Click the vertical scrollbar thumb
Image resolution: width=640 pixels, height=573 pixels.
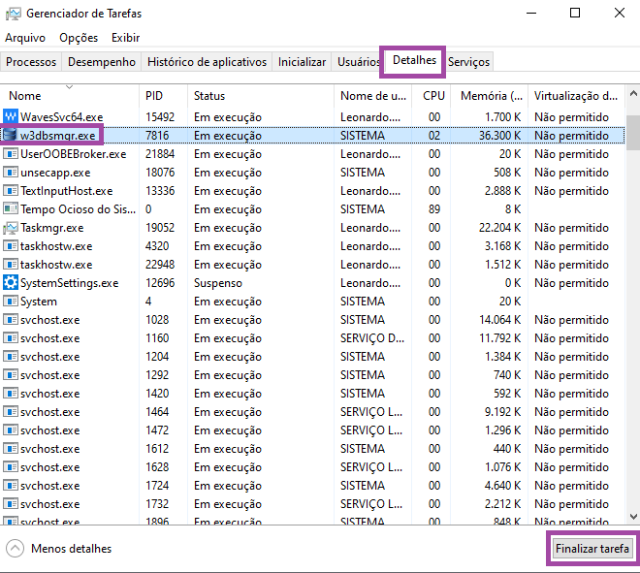[633, 133]
